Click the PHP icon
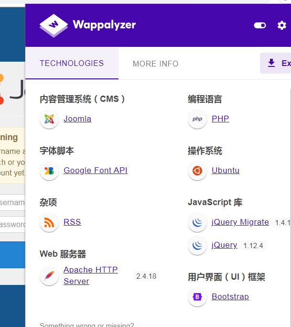Screen dimensions: 291x327 click(x=197, y=119)
